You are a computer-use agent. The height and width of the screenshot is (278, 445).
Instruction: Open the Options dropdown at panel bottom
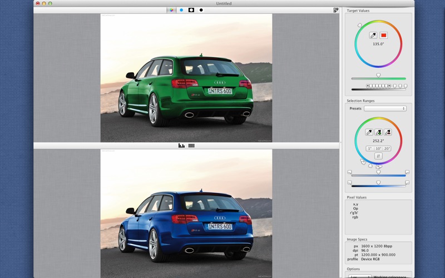[x=360, y=276]
